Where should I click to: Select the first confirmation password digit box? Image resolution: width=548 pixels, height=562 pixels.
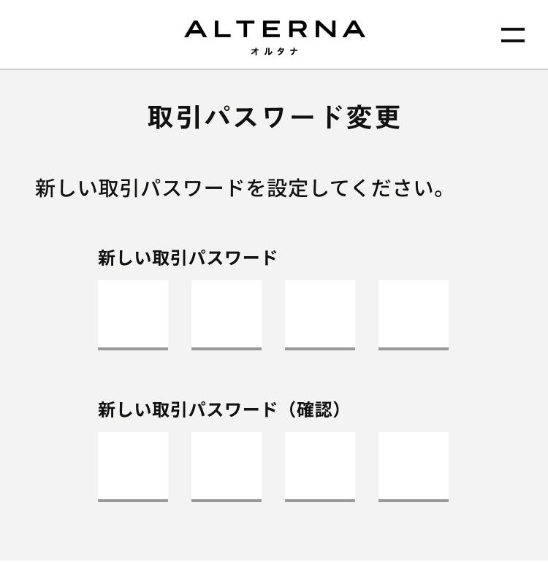[133, 466]
